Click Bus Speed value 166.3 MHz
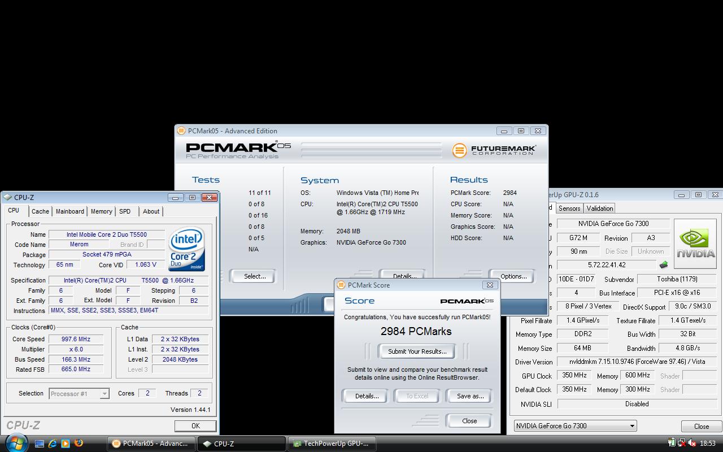 coord(76,359)
